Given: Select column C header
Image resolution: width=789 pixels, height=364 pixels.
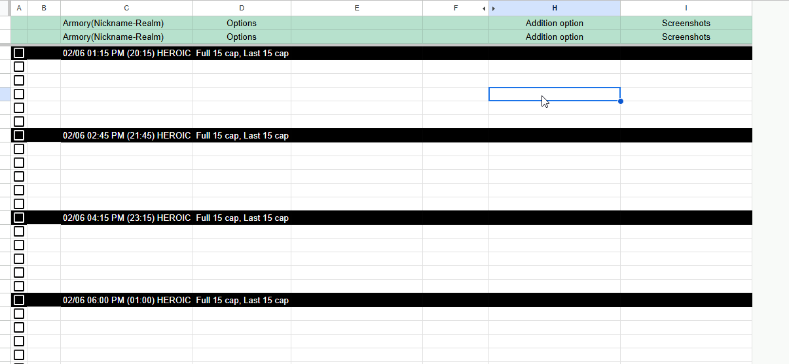Looking at the screenshot, I should click(126, 8).
